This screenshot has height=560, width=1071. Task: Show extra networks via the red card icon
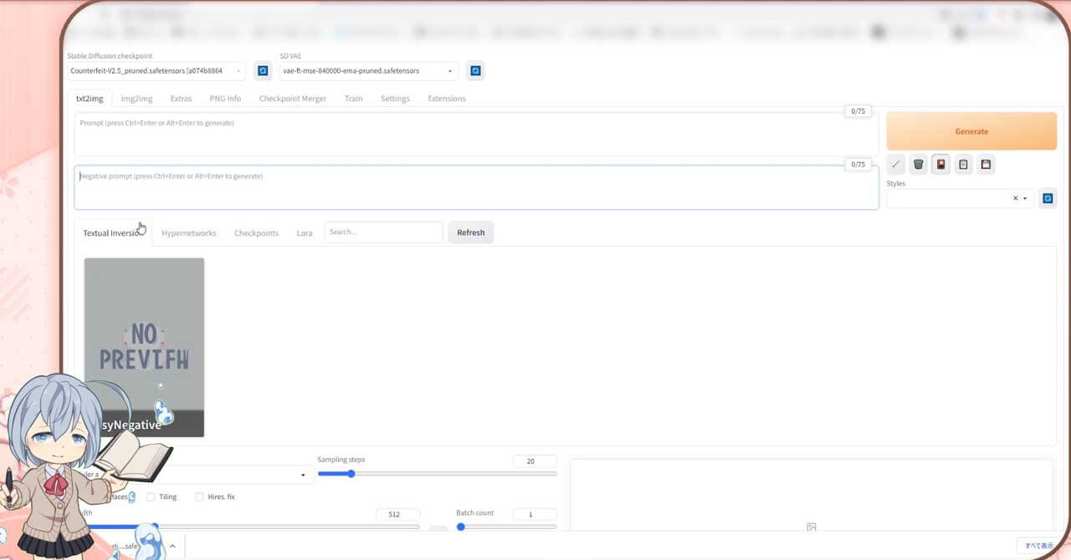coord(940,164)
